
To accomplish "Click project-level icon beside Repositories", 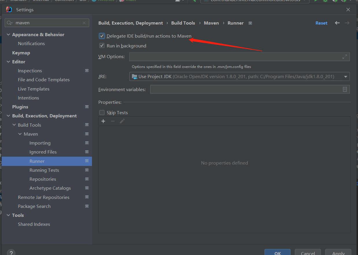I will point(87,179).
